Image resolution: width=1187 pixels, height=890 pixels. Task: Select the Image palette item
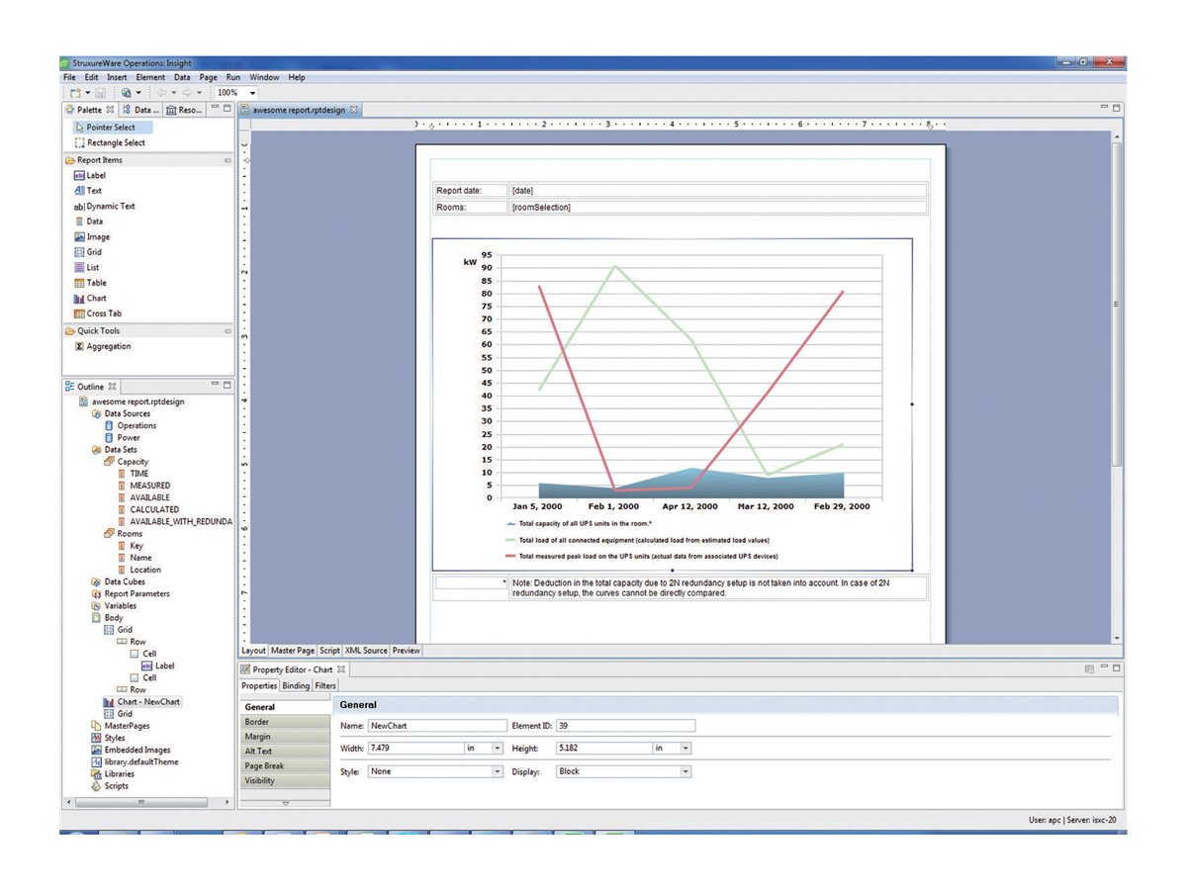[98, 237]
